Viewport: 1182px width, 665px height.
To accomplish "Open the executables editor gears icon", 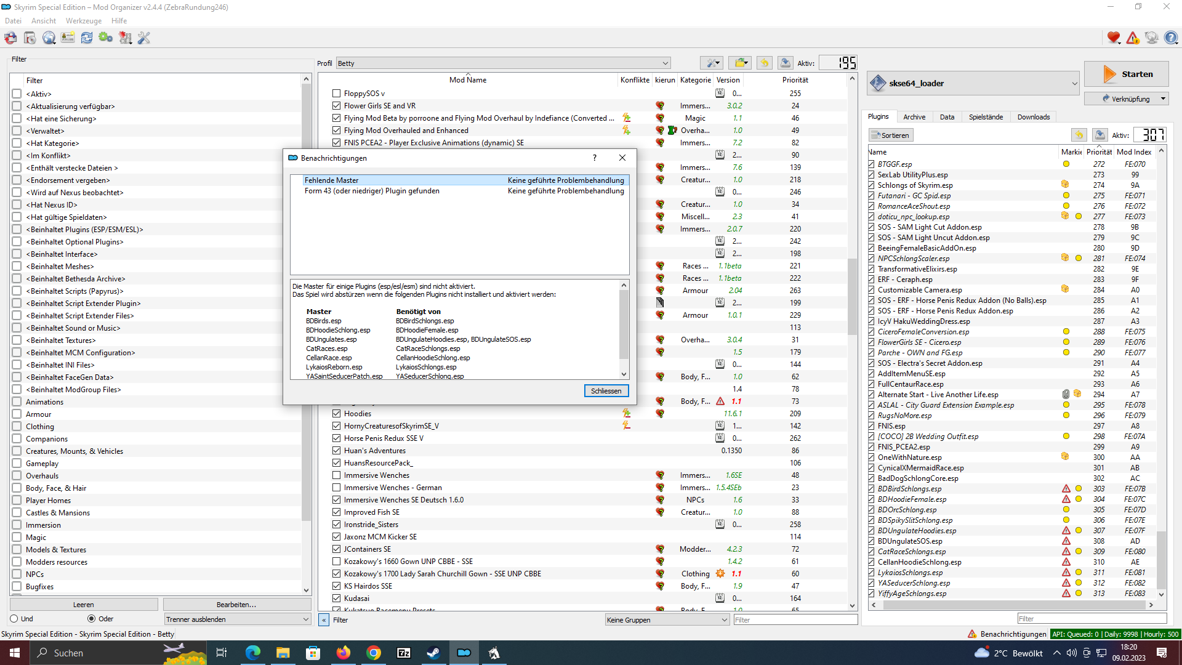I will click(106, 38).
